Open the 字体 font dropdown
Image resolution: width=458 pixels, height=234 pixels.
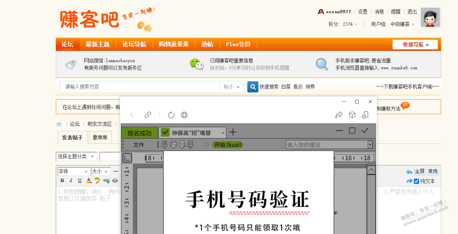pyautogui.click(x=73, y=171)
